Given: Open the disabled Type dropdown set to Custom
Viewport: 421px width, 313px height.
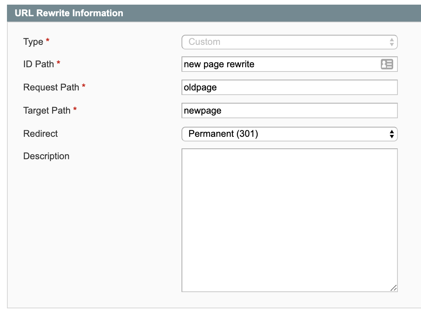Looking at the screenshot, I should click(x=290, y=43).
